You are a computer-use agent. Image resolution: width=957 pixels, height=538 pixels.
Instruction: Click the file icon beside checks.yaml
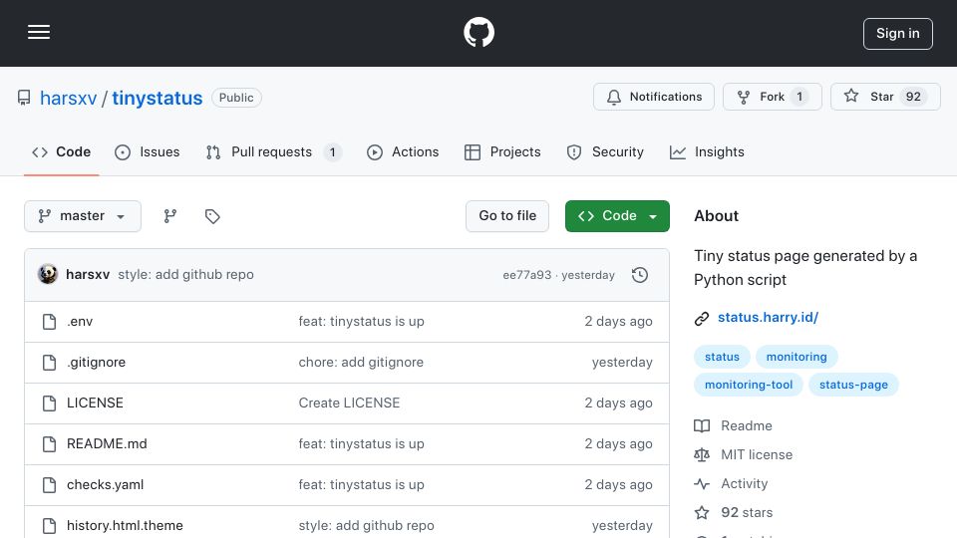[x=50, y=485]
